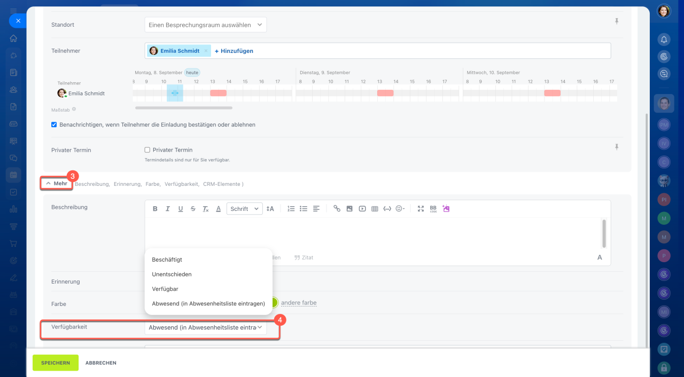This screenshot has width=684, height=377.
Task: Apply strikethrough in description editor
Action: pyautogui.click(x=193, y=209)
